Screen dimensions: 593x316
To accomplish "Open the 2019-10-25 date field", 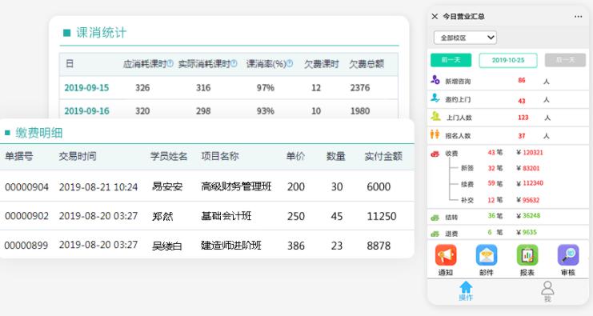I will coord(508,60).
